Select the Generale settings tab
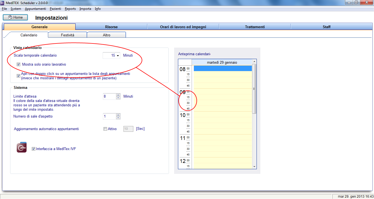The width and height of the screenshot is (374, 199). [39, 27]
